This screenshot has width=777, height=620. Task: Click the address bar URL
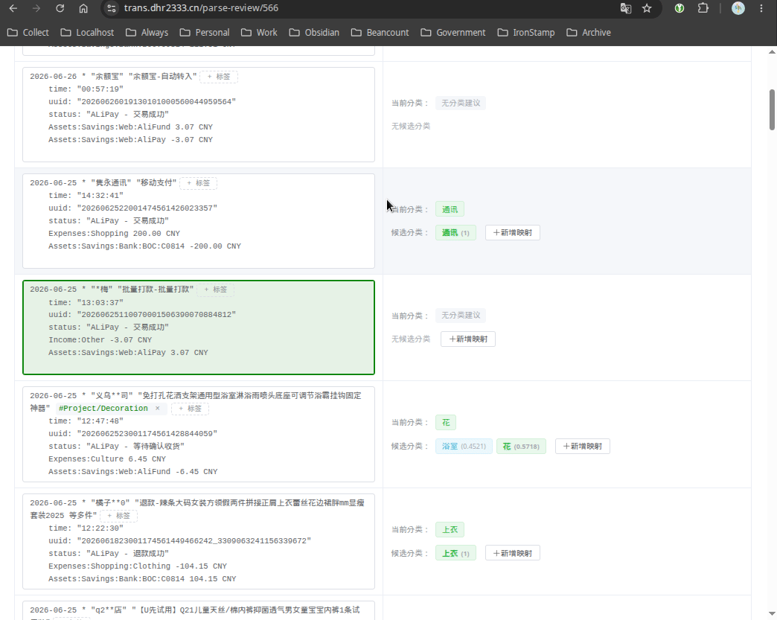coord(201,8)
